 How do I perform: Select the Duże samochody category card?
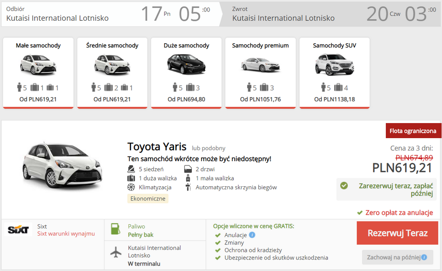tap(187, 73)
